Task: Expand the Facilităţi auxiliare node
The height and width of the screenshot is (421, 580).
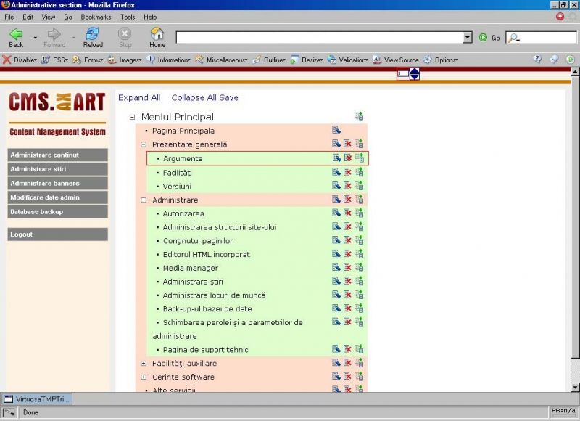Action: [144, 363]
